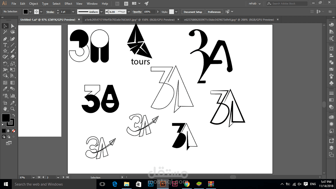Click the Preferences button

pos(214,12)
